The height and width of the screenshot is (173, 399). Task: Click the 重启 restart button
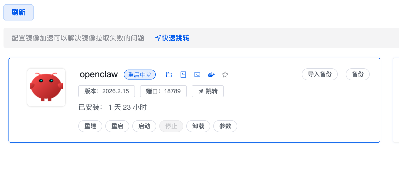[x=117, y=126]
